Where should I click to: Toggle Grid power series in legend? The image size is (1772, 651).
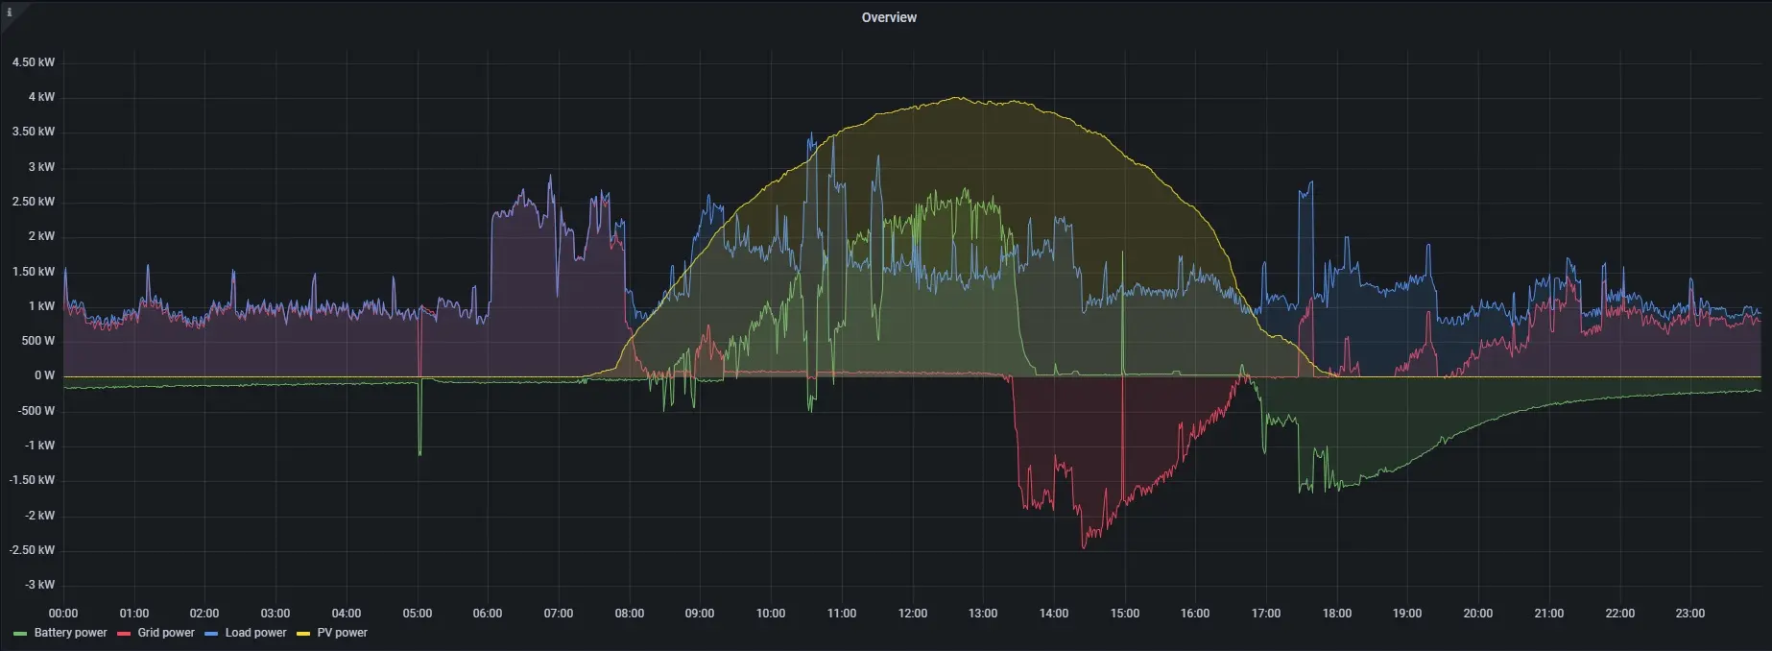(x=166, y=633)
